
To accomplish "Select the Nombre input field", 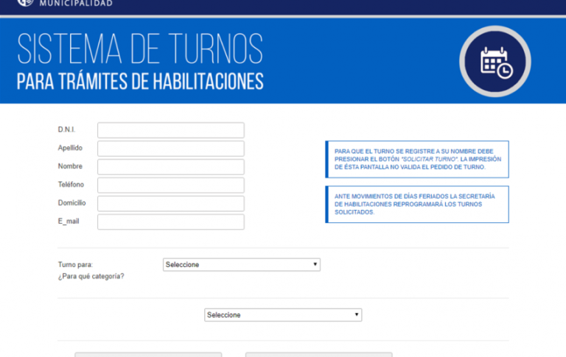I will [x=170, y=167].
